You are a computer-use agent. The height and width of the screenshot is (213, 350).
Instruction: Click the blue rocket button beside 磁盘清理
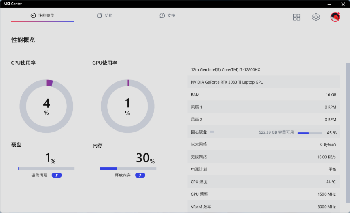pyautogui.click(x=57, y=175)
